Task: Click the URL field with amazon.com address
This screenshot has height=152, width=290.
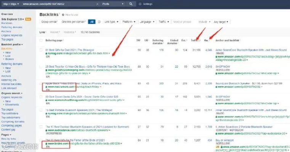Action: point(58,4)
